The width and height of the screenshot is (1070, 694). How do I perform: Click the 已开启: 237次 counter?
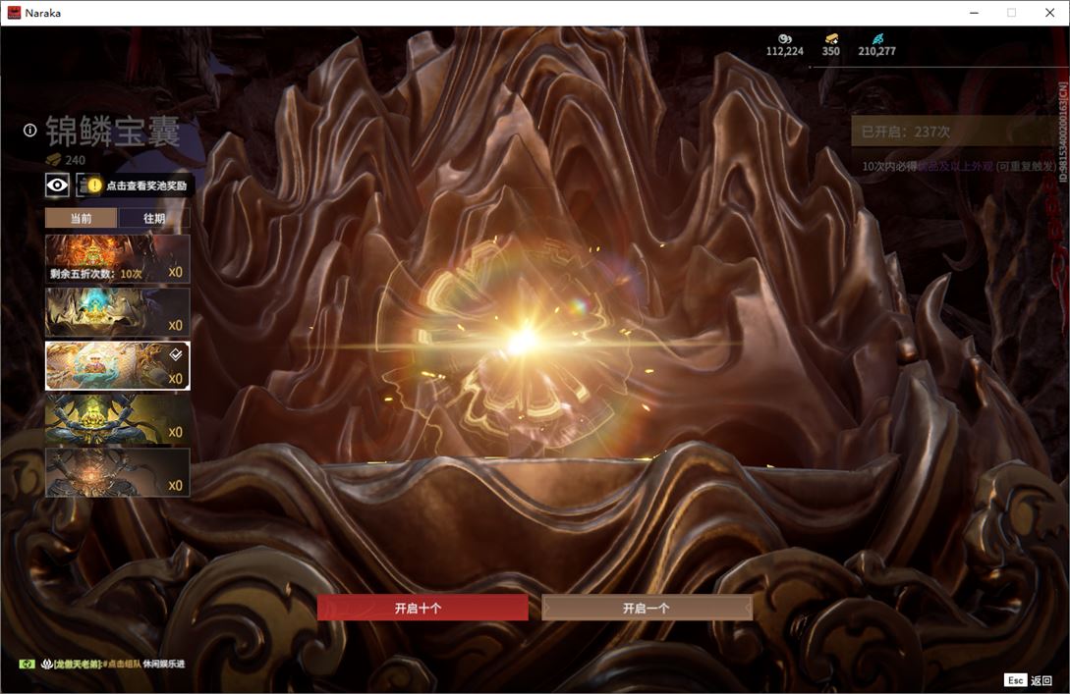pyautogui.click(x=906, y=132)
